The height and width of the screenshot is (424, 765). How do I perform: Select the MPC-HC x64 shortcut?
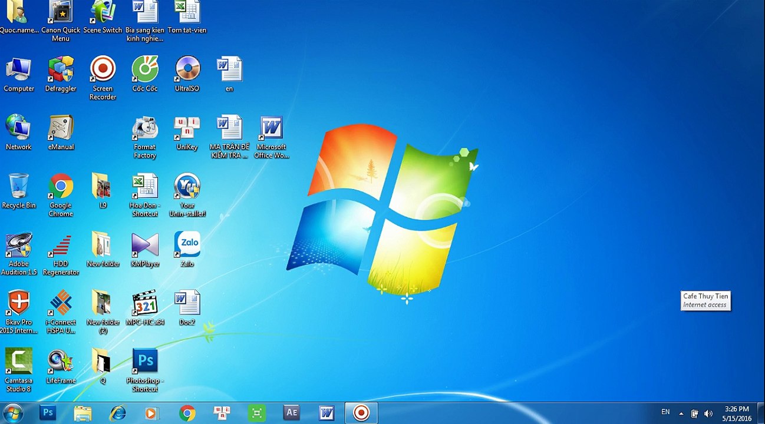click(x=145, y=307)
